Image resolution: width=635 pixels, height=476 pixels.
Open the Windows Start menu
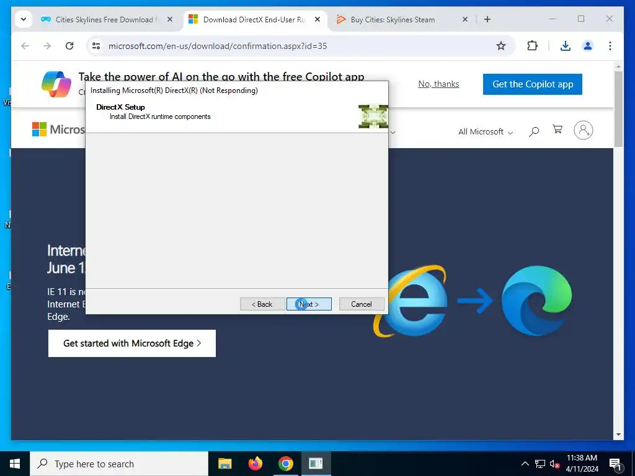15,464
